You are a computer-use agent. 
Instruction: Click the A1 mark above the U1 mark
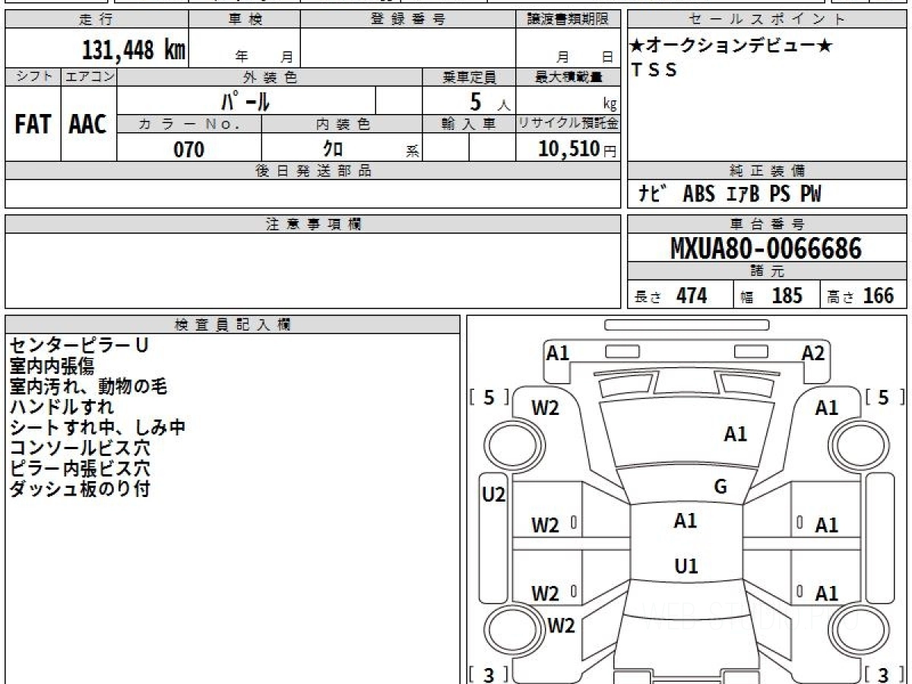686,521
